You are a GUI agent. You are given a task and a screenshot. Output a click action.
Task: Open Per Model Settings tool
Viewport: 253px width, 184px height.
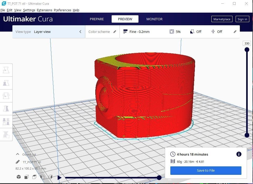(x=6, y=122)
